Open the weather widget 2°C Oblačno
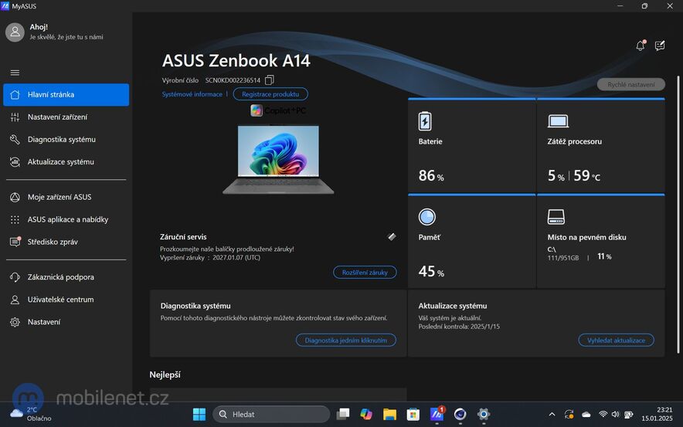This screenshot has width=683, height=427. coord(30,414)
